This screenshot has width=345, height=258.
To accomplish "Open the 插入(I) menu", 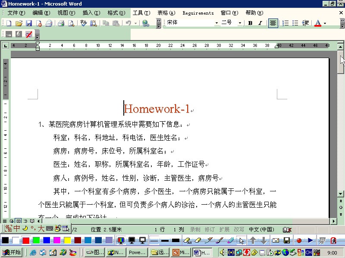I will click(91, 13).
